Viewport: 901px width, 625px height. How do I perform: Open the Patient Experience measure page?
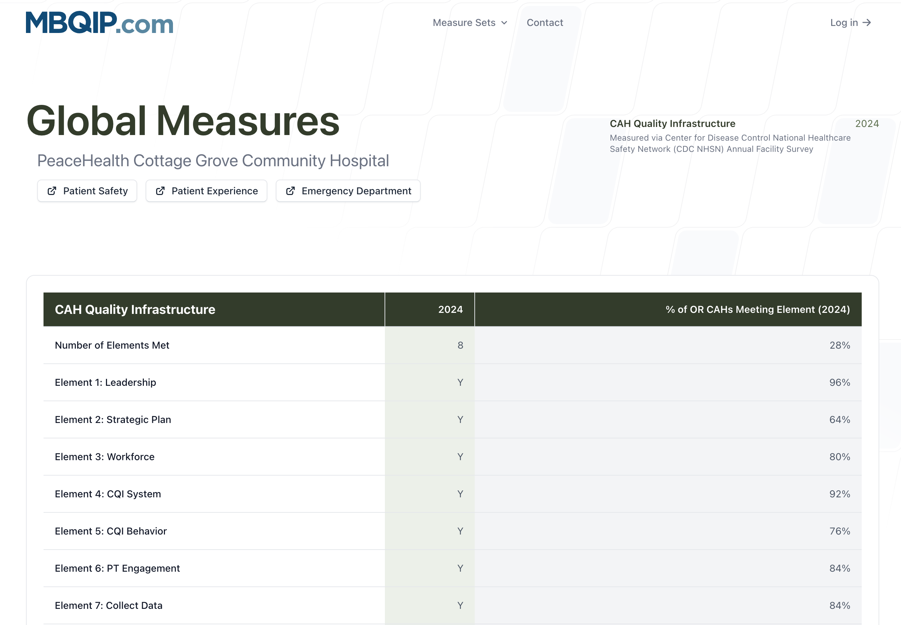(x=206, y=191)
